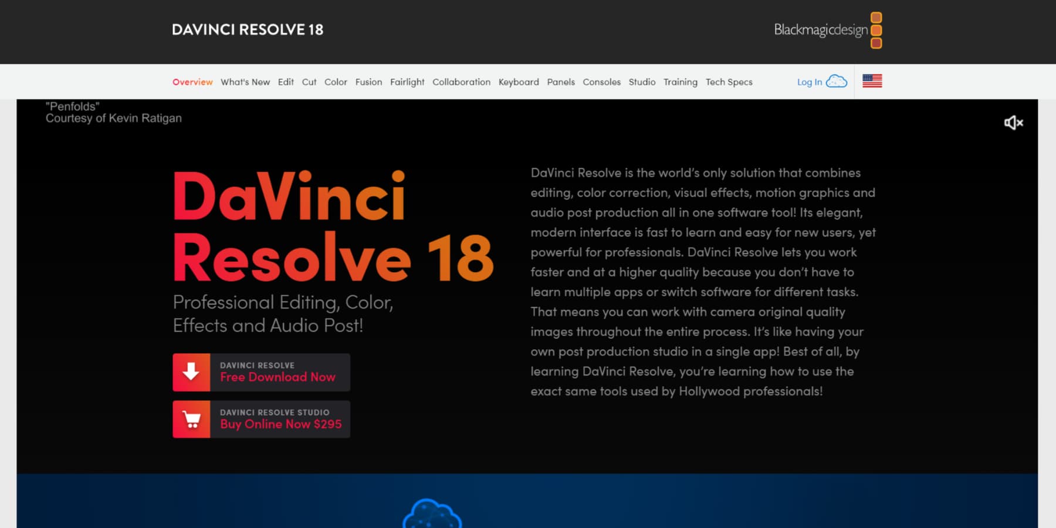This screenshot has height=528, width=1056.
Task: Click the orange squares beside Blackmagicdesign logo
Action: pyautogui.click(x=875, y=29)
